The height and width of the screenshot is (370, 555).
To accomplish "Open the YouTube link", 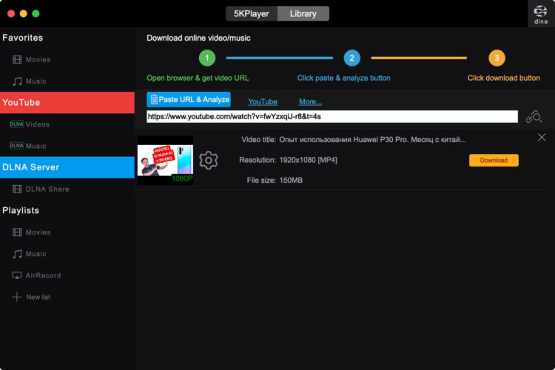I will coord(263,102).
